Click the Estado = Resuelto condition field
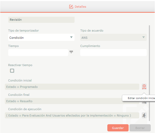 pyautogui.click(x=63, y=101)
